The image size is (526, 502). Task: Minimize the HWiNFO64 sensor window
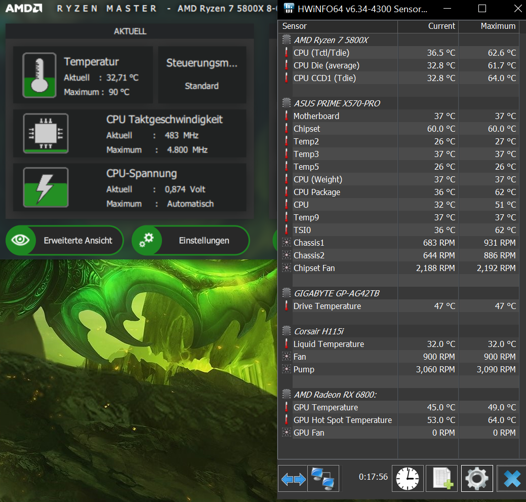pyautogui.click(x=447, y=9)
